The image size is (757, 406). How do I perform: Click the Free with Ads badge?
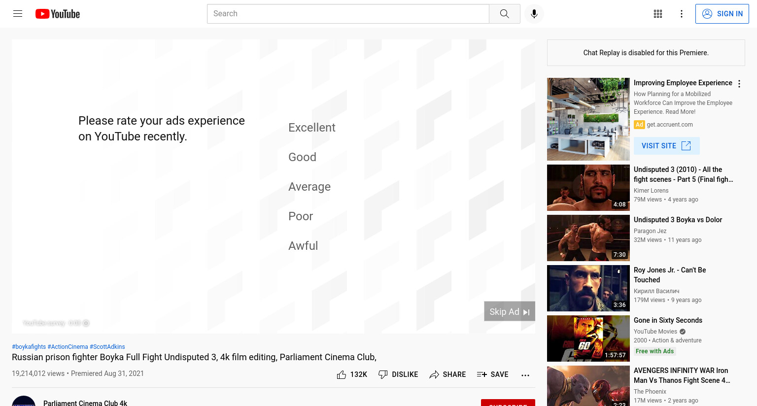coord(654,351)
